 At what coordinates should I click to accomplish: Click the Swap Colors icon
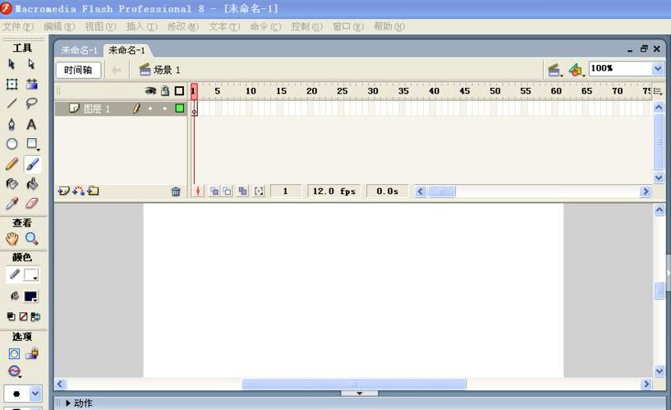pos(35,316)
